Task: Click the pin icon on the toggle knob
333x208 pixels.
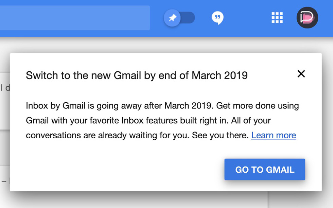Action: 173,18
